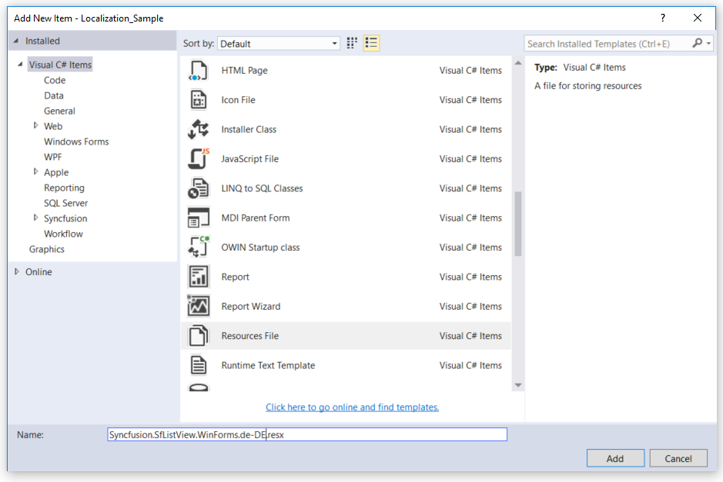Click the Installer Class item name

pos(249,129)
